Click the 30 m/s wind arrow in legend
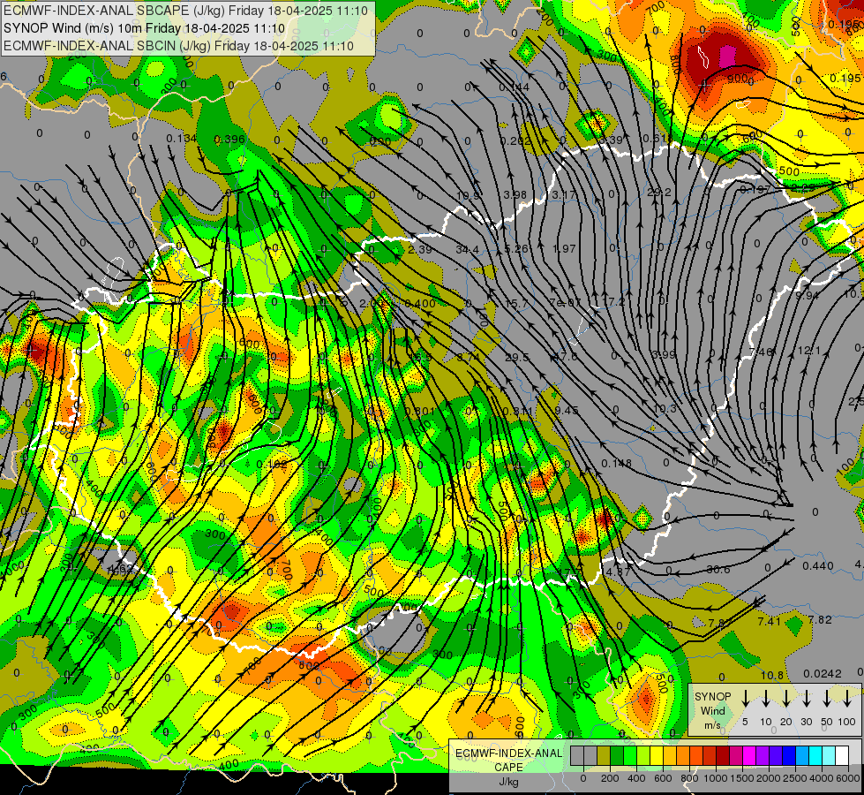The width and height of the screenshot is (864, 795). click(806, 698)
